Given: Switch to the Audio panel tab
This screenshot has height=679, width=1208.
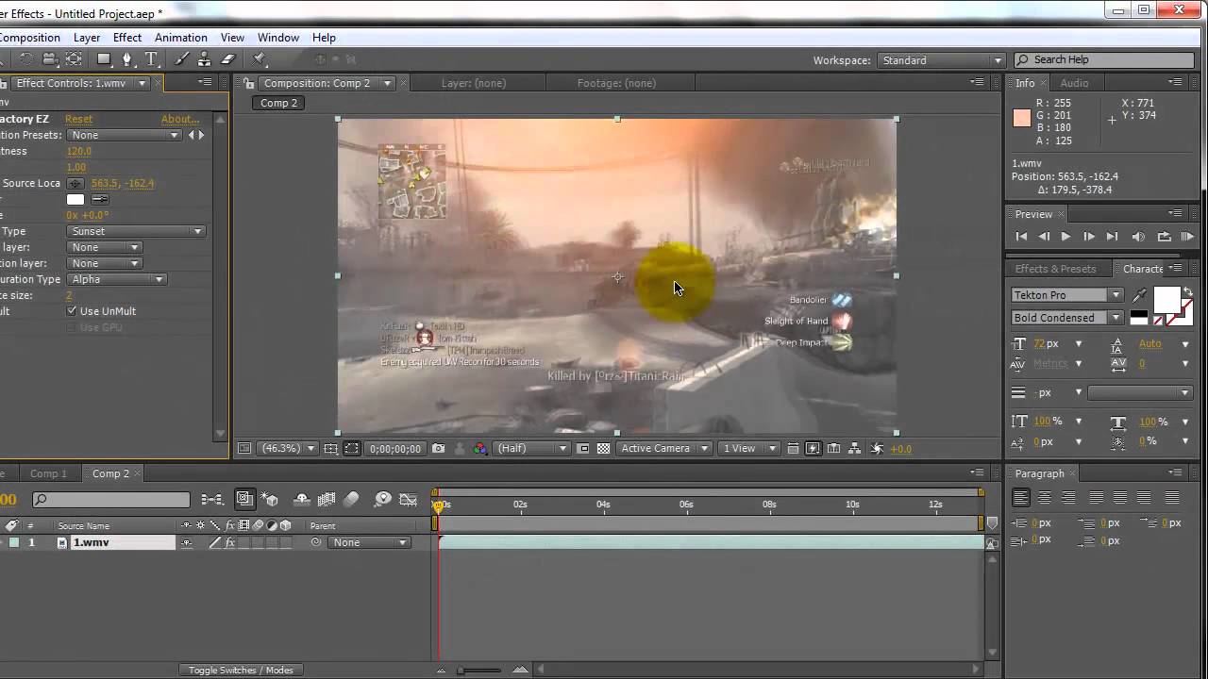Looking at the screenshot, I should pyautogui.click(x=1074, y=83).
